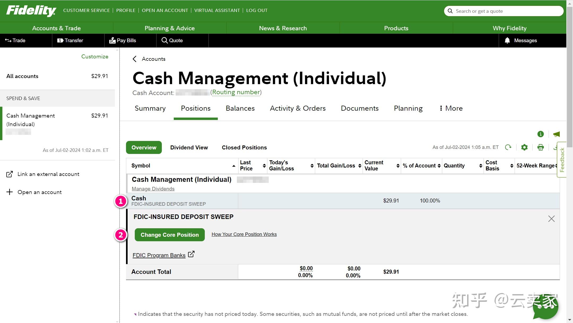Image resolution: width=573 pixels, height=323 pixels.
Task: Open the Routing number link
Action: tap(236, 92)
